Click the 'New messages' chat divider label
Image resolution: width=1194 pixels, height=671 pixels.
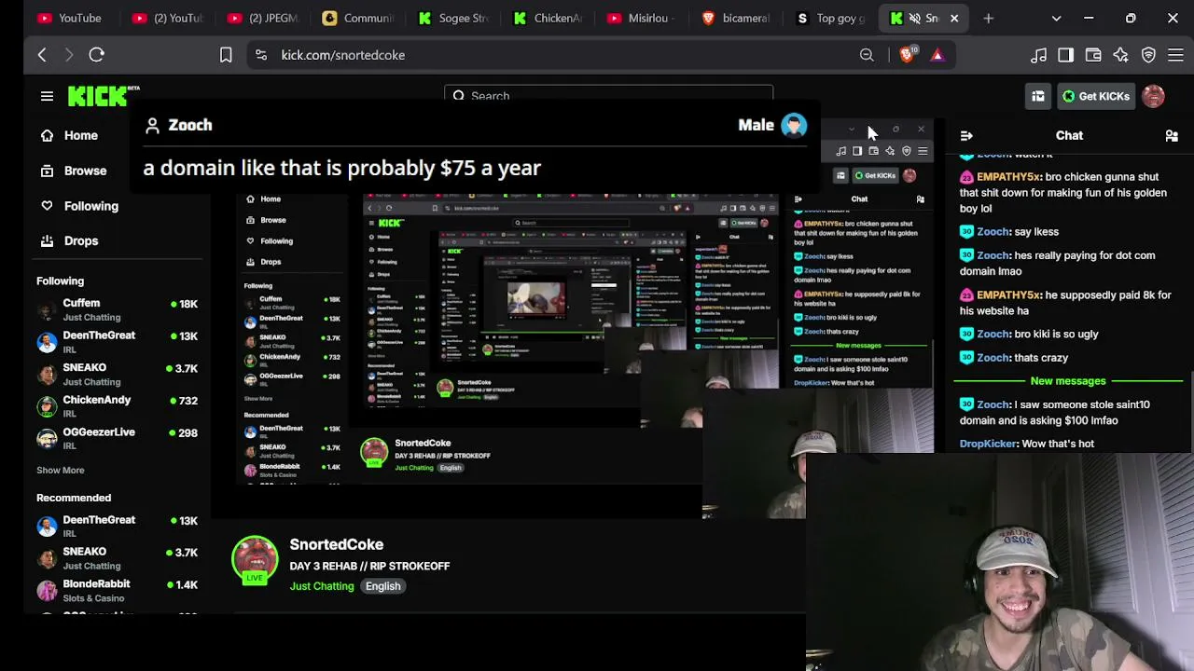click(1068, 381)
